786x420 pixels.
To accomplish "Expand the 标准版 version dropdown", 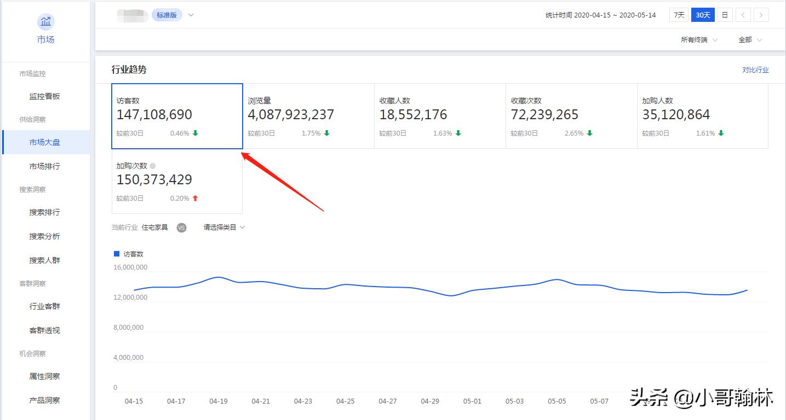I will click(x=191, y=15).
